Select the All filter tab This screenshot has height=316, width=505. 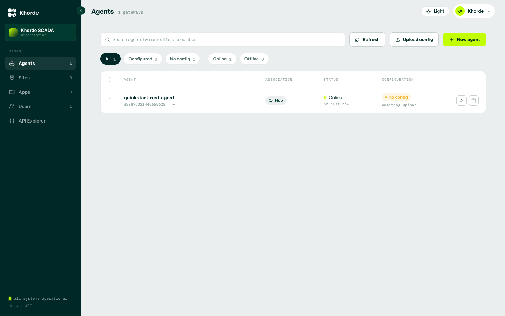click(x=110, y=59)
